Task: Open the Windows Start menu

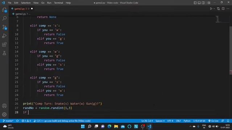Action: click(x=83, y=126)
